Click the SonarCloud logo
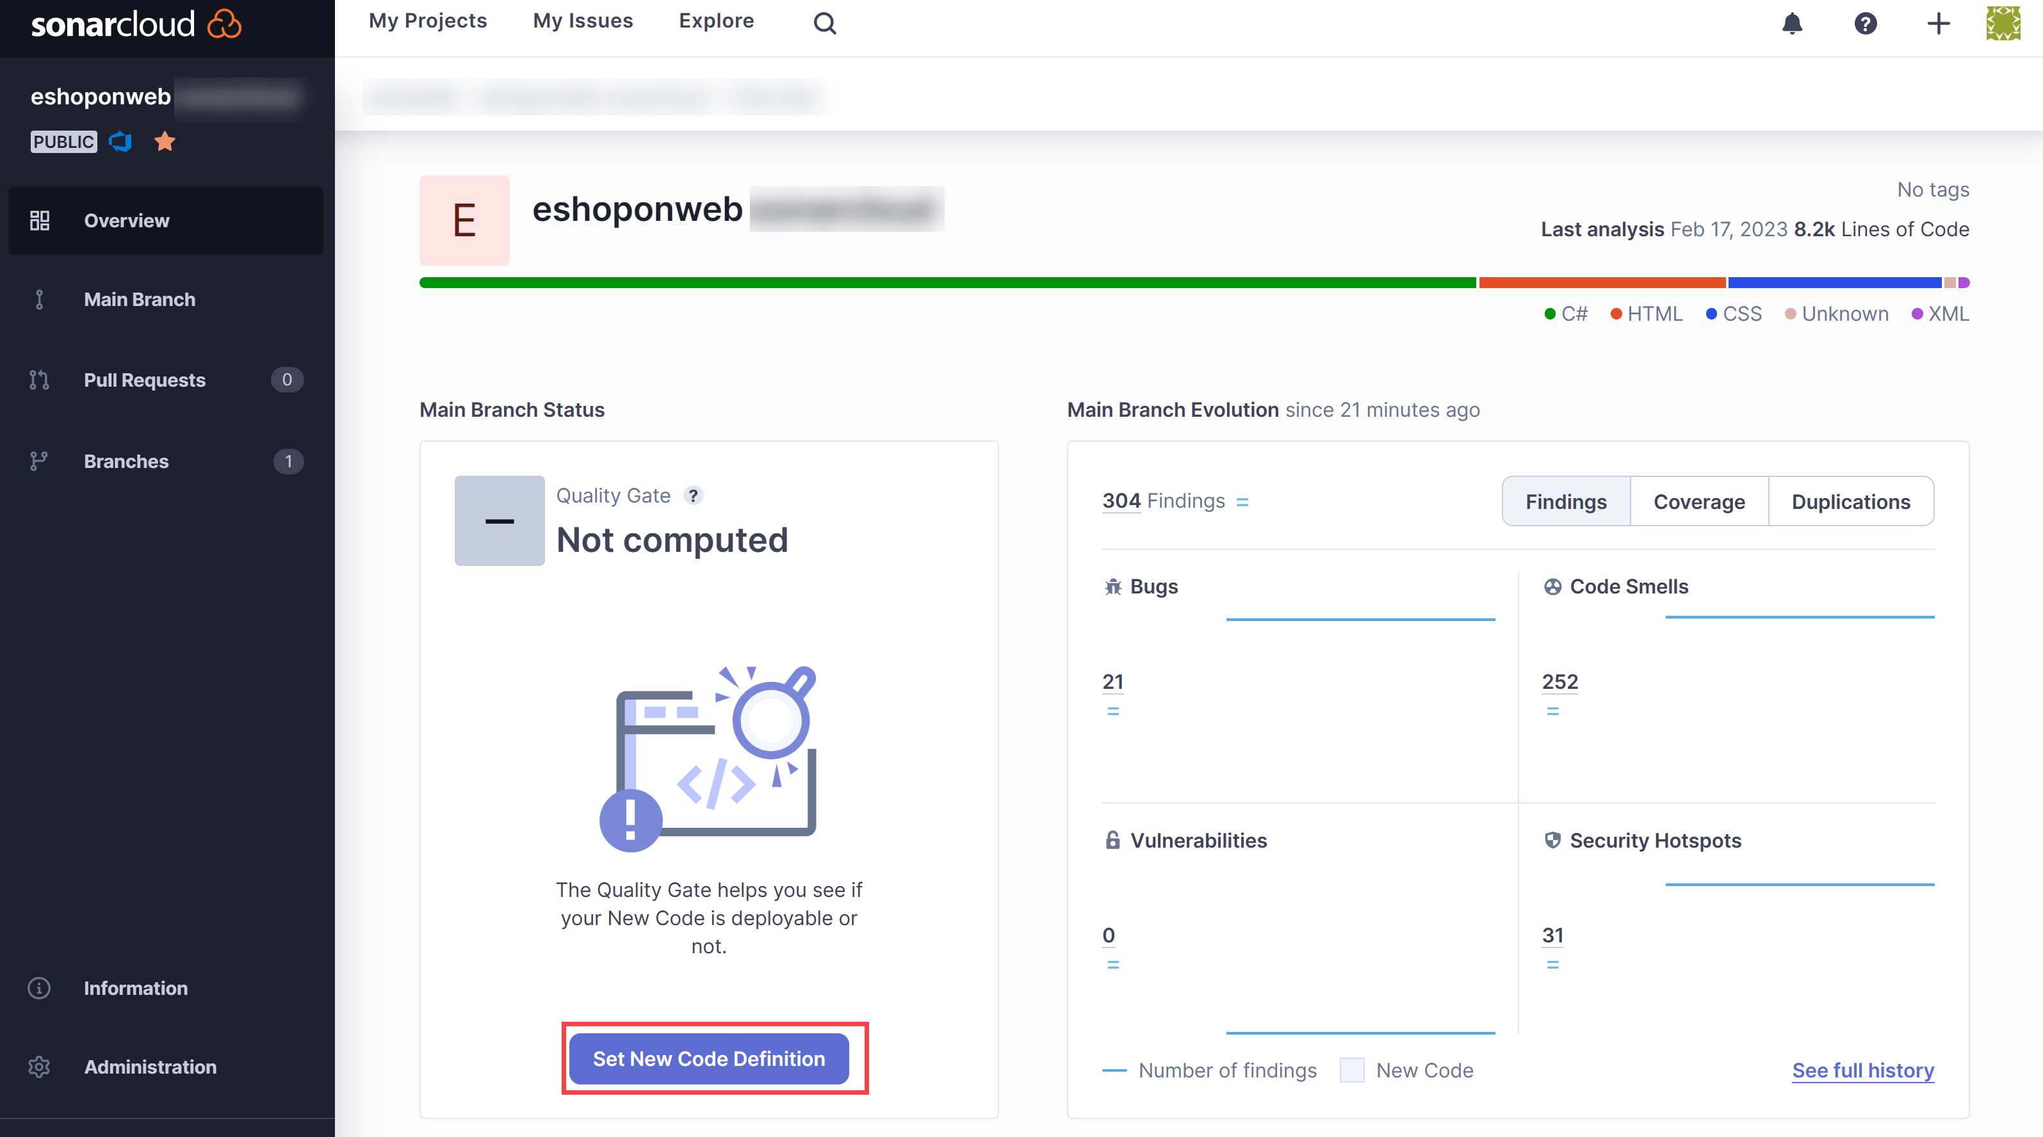This screenshot has width=2043, height=1137. point(136,24)
